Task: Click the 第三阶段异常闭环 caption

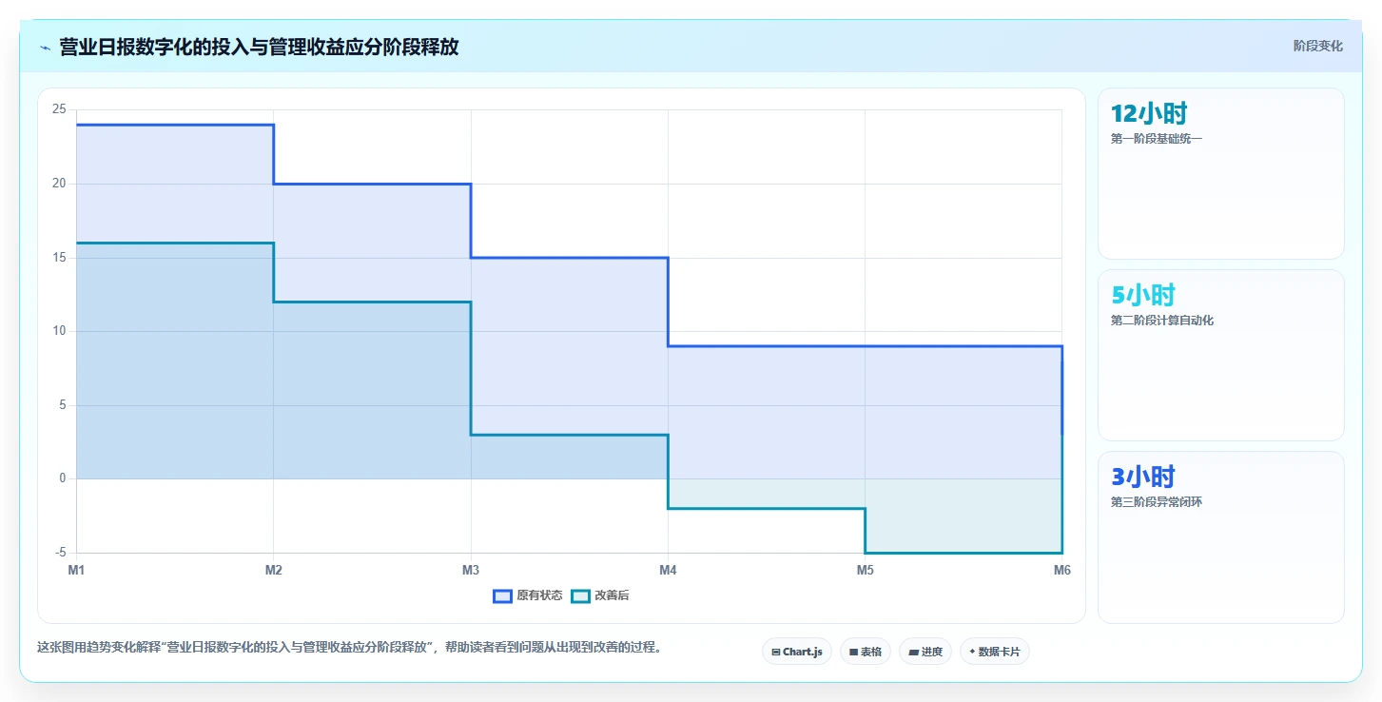Action: point(1157,502)
